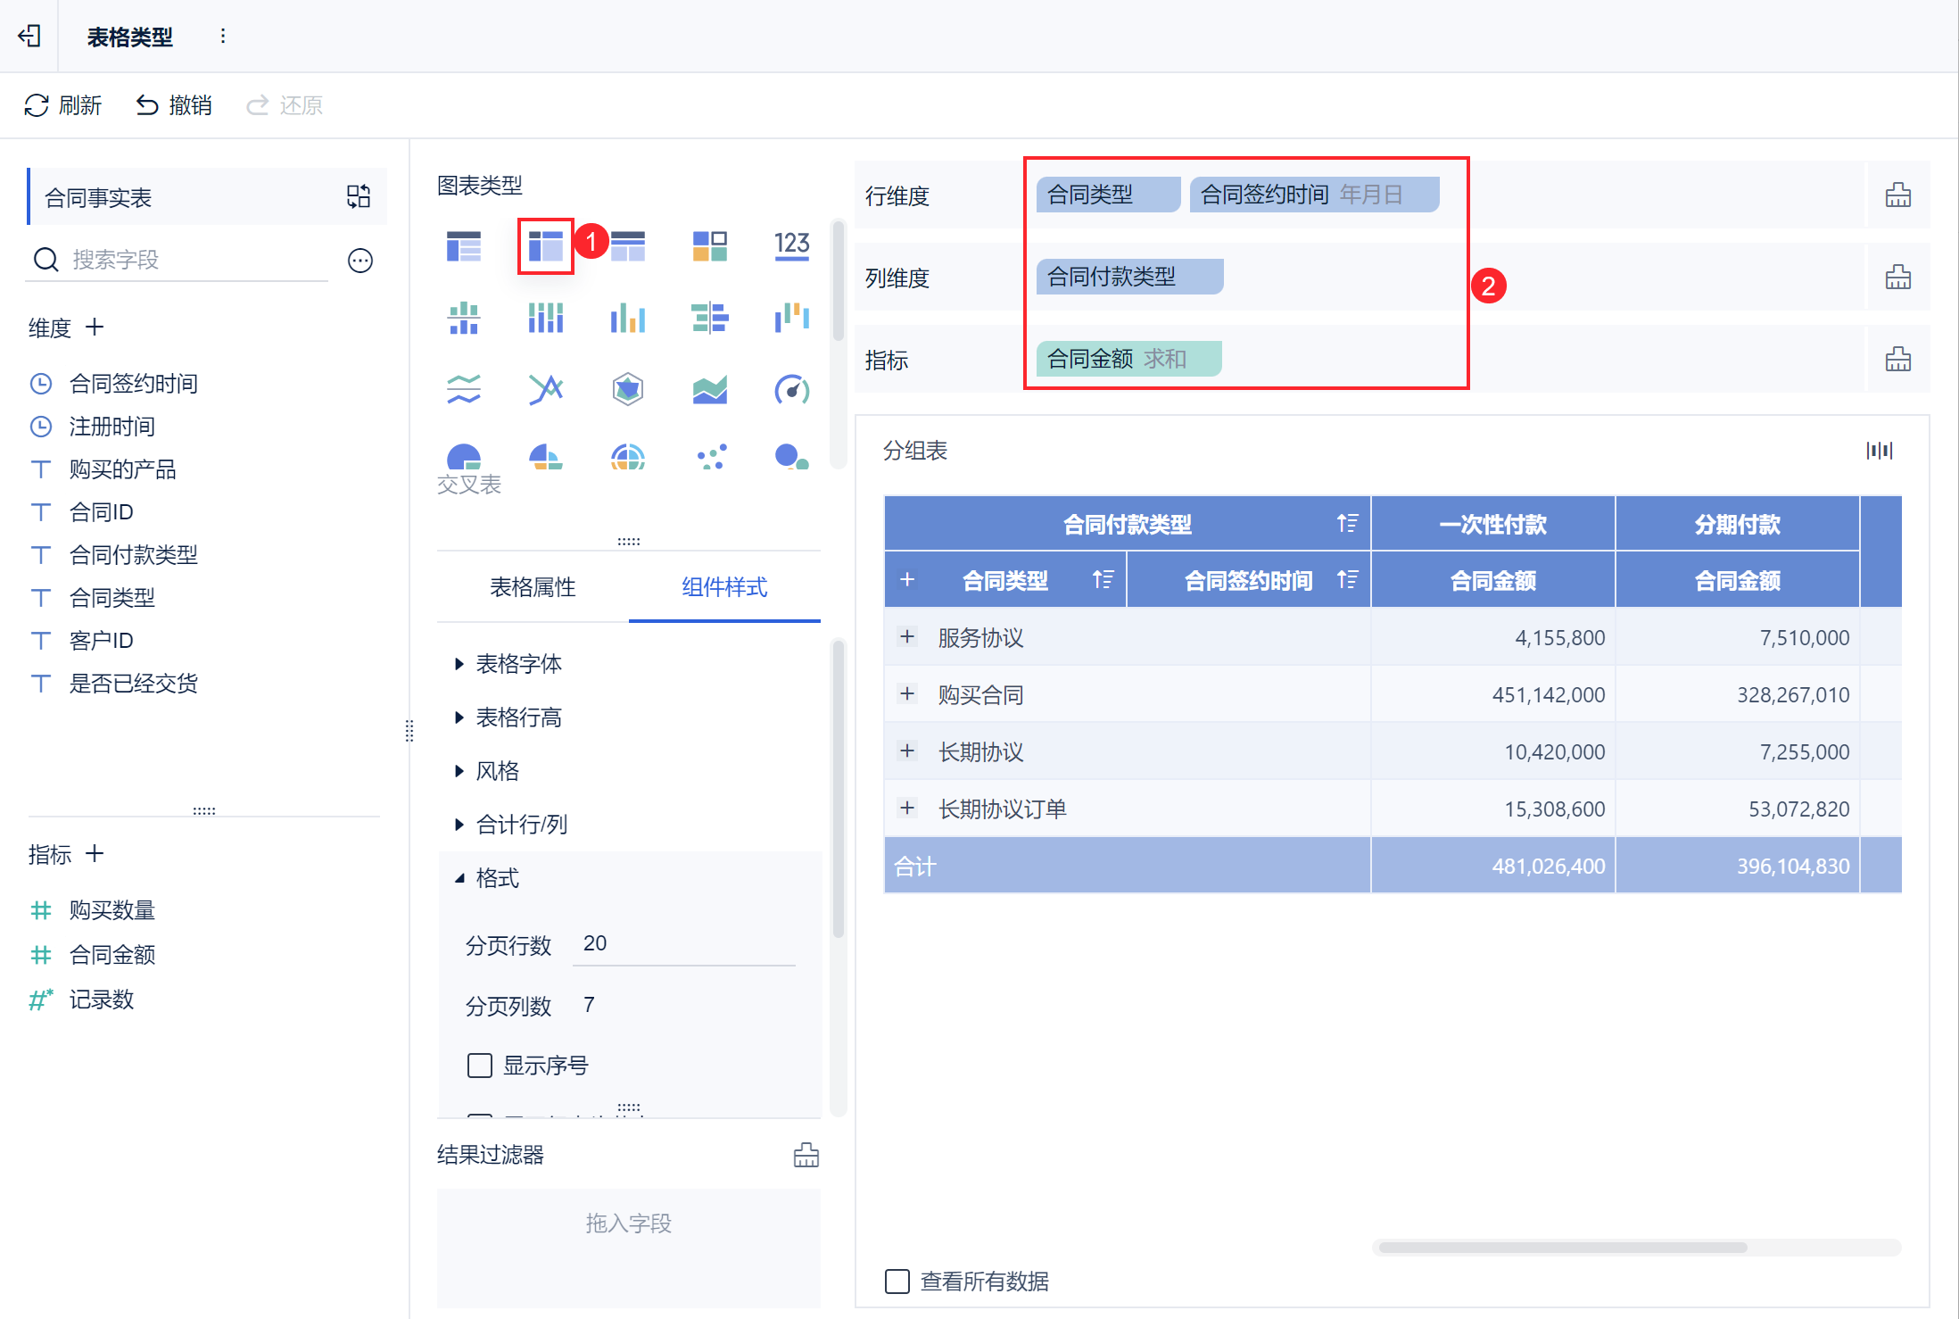This screenshot has height=1319, width=1959.
Task: Pick the radar chart type icon
Action: point(628,389)
